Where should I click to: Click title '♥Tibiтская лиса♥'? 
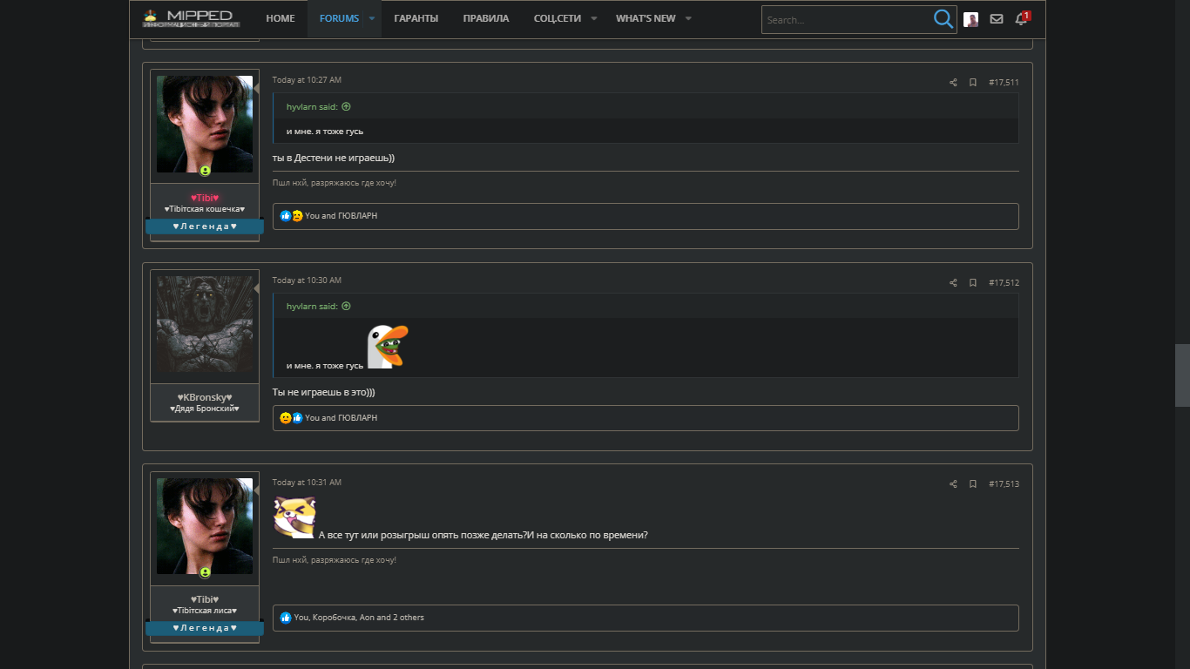[205, 611]
